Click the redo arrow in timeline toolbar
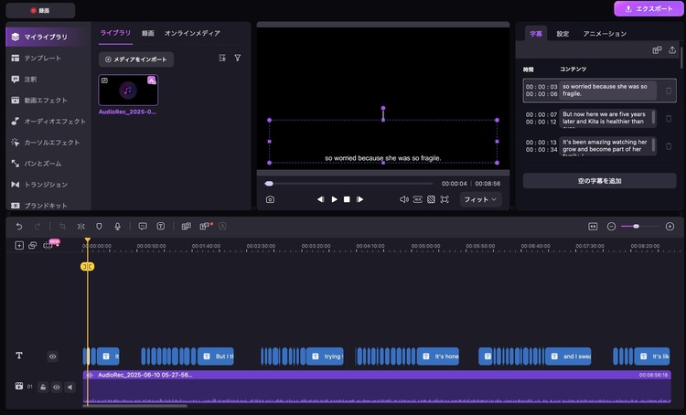This screenshot has height=415, width=686. coord(38,226)
